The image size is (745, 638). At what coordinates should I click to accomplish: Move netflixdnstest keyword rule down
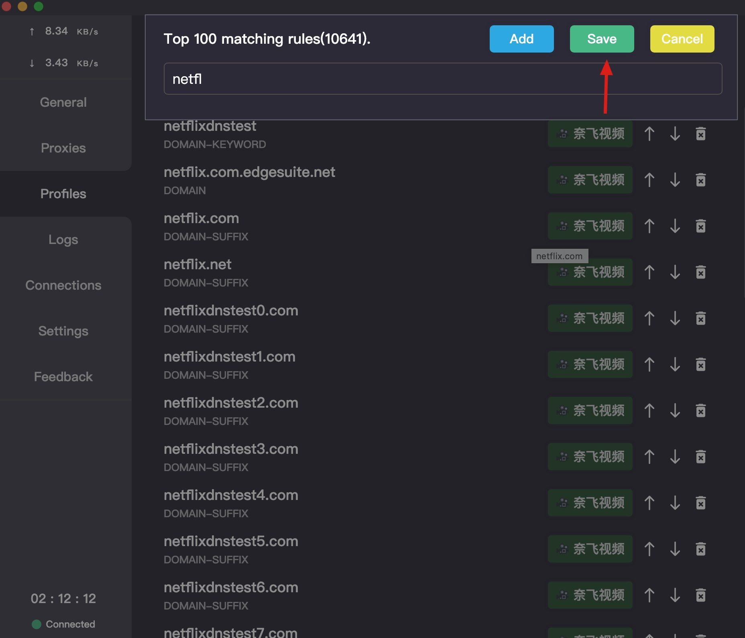[675, 134]
